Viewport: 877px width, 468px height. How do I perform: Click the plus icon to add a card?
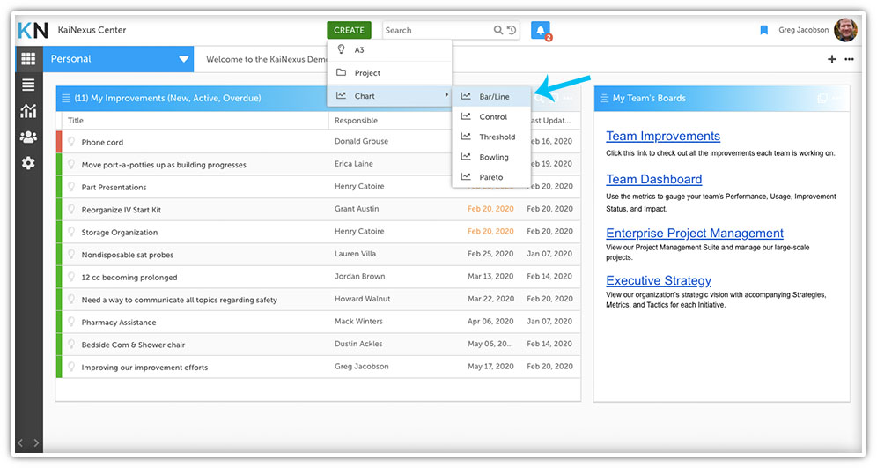pyautogui.click(x=832, y=59)
